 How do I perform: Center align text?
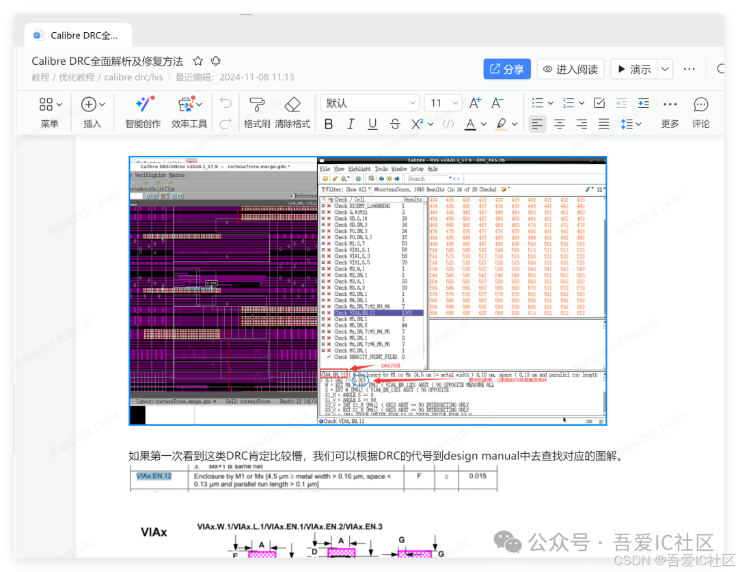(559, 124)
